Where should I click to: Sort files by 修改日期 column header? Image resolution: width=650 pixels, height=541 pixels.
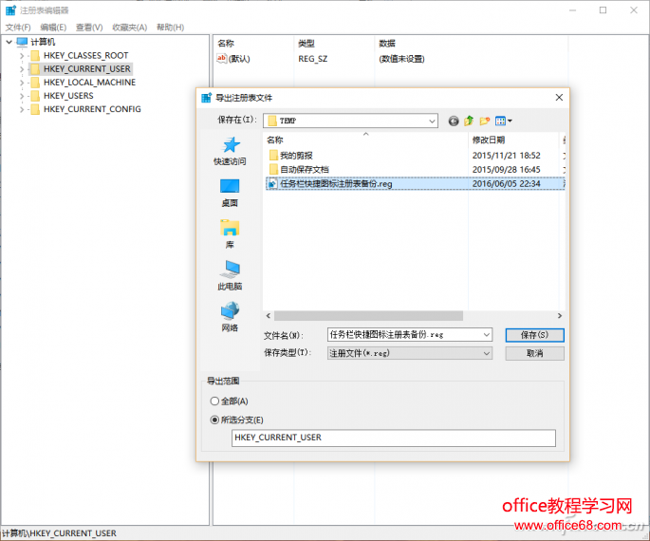(513, 140)
